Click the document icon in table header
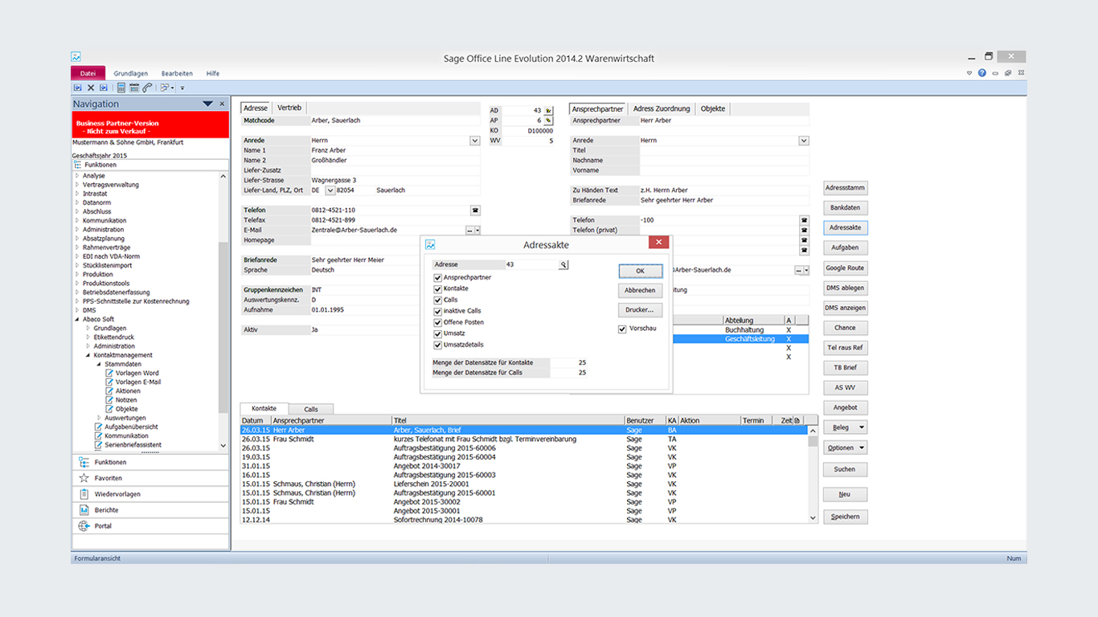Viewport: 1098px width, 617px height. [x=797, y=420]
